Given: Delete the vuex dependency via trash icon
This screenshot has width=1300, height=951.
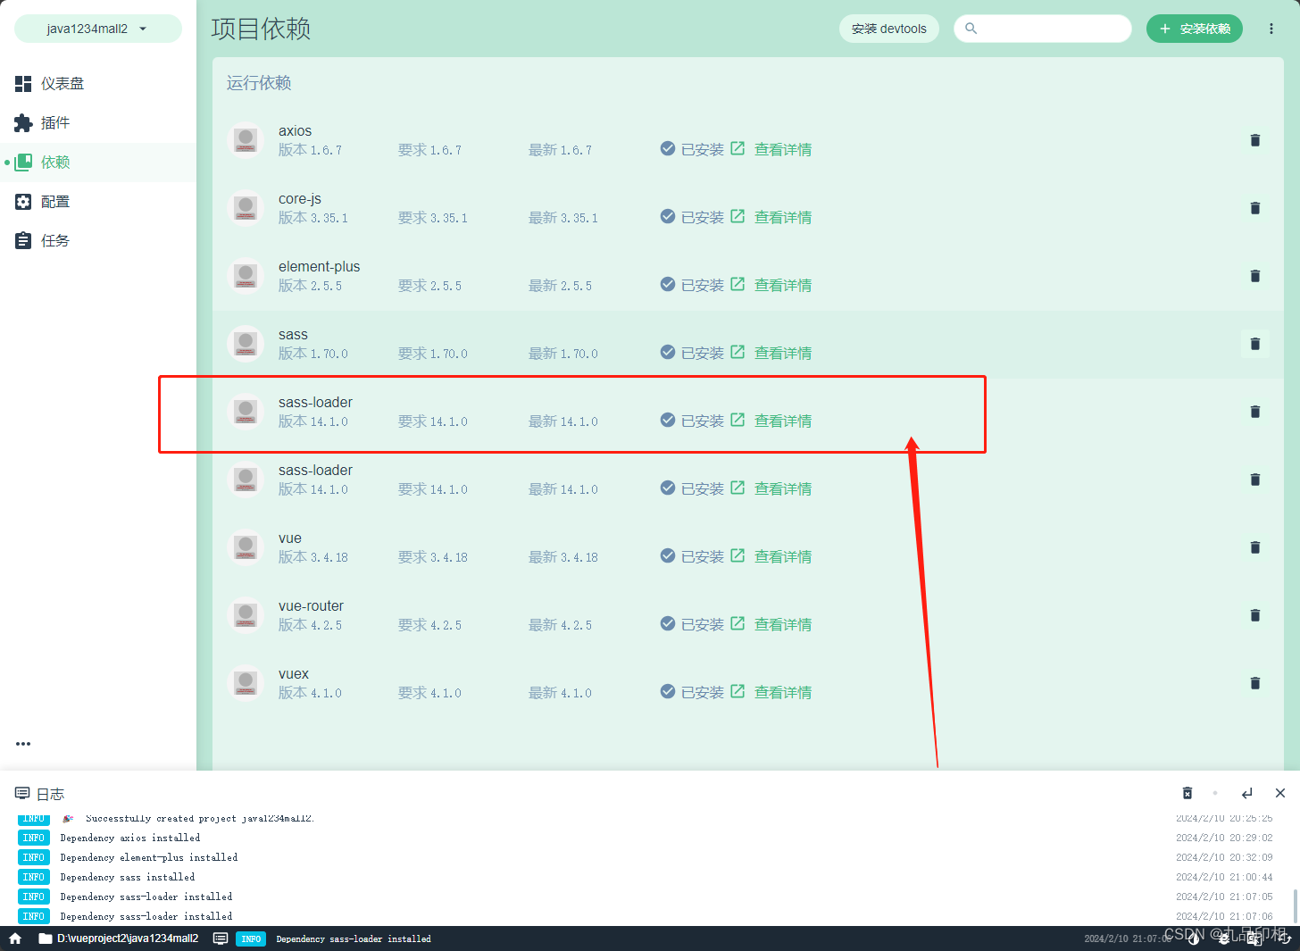Looking at the screenshot, I should tap(1255, 683).
